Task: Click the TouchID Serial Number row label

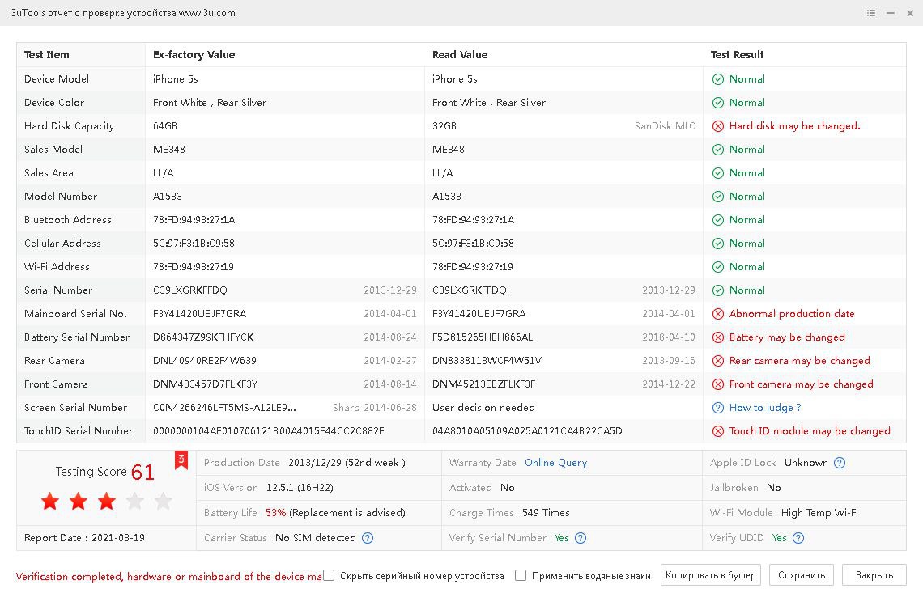Action: click(x=79, y=431)
